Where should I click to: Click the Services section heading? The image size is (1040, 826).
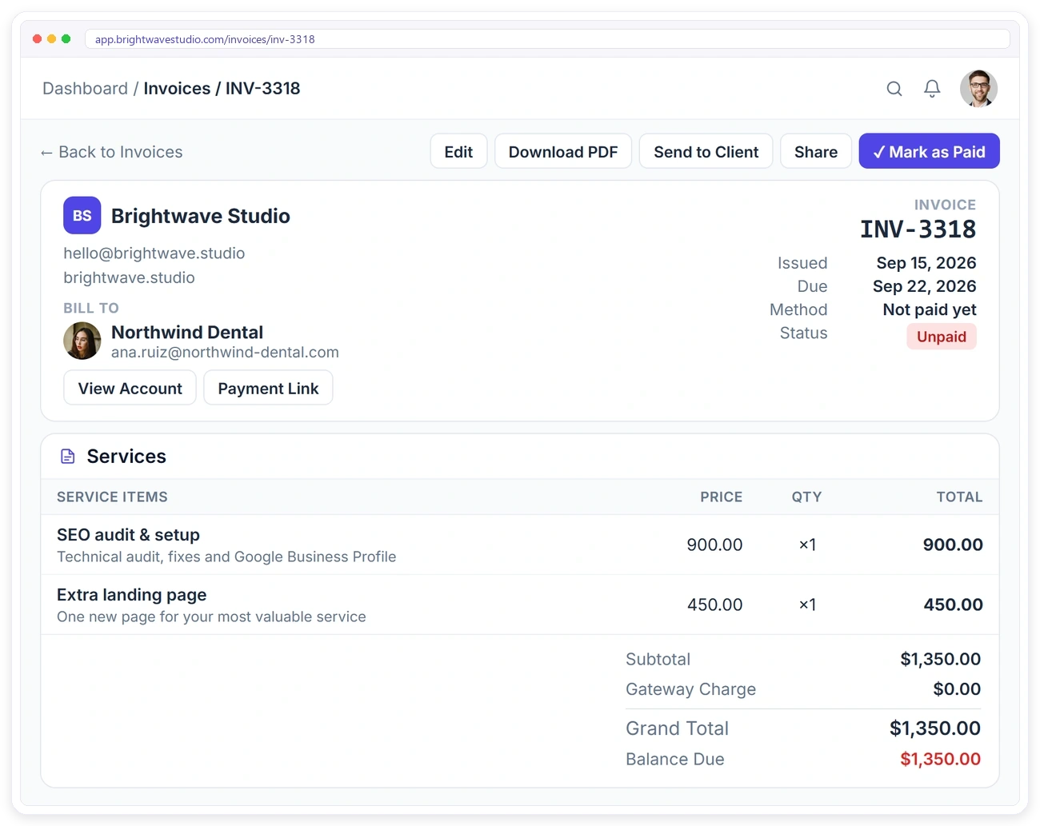coord(126,457)
